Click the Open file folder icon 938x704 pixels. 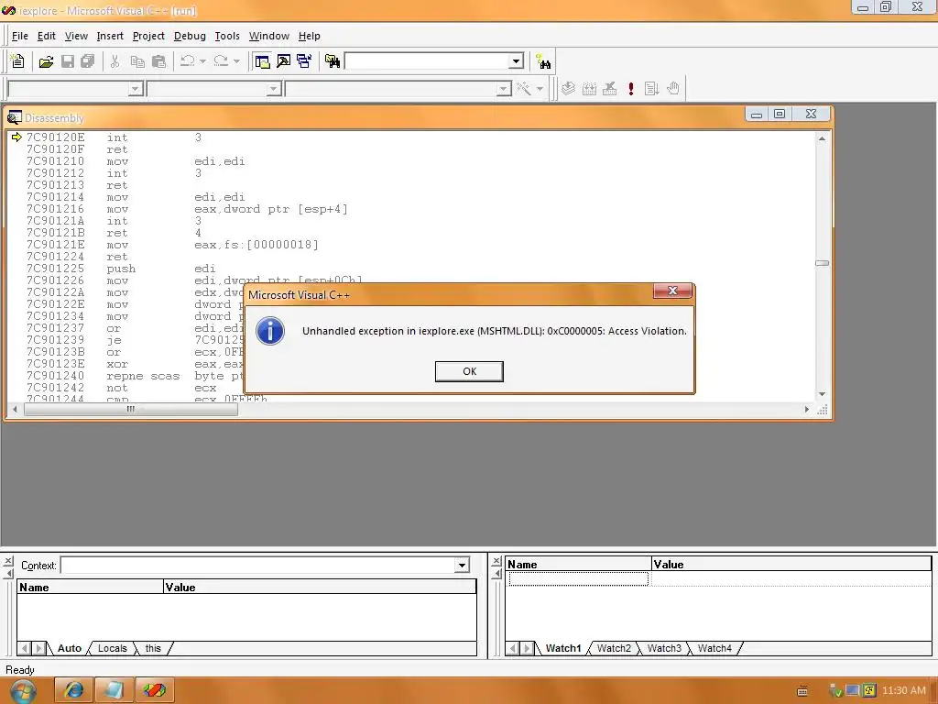pyautogui.click(x=46, y=61)
